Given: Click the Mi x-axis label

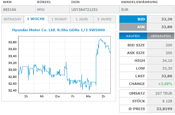Looking at the screenshot, I should click(42, 96).
